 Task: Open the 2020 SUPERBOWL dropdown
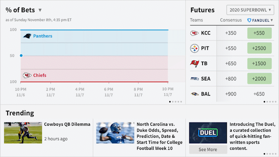pos(250,10)
